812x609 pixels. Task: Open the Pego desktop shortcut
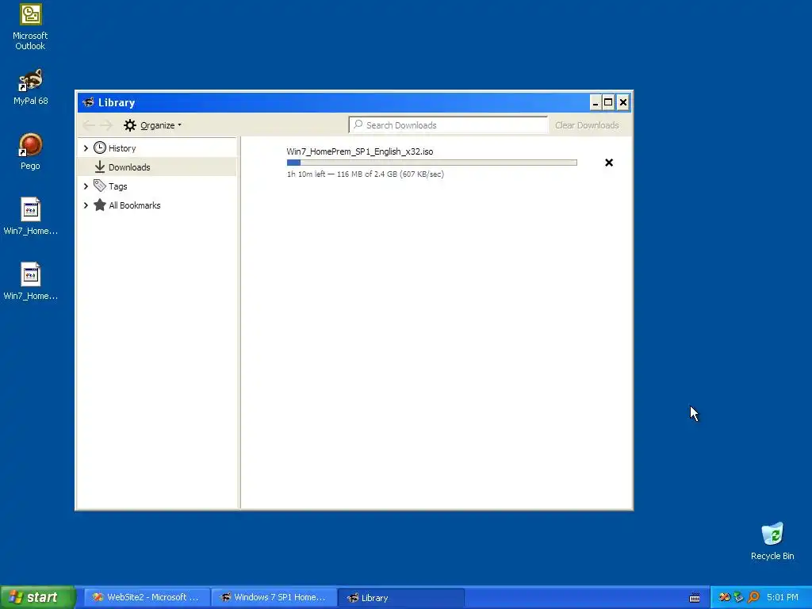30,151
